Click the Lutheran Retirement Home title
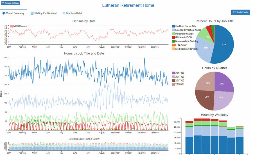 [x=128, y=5]
